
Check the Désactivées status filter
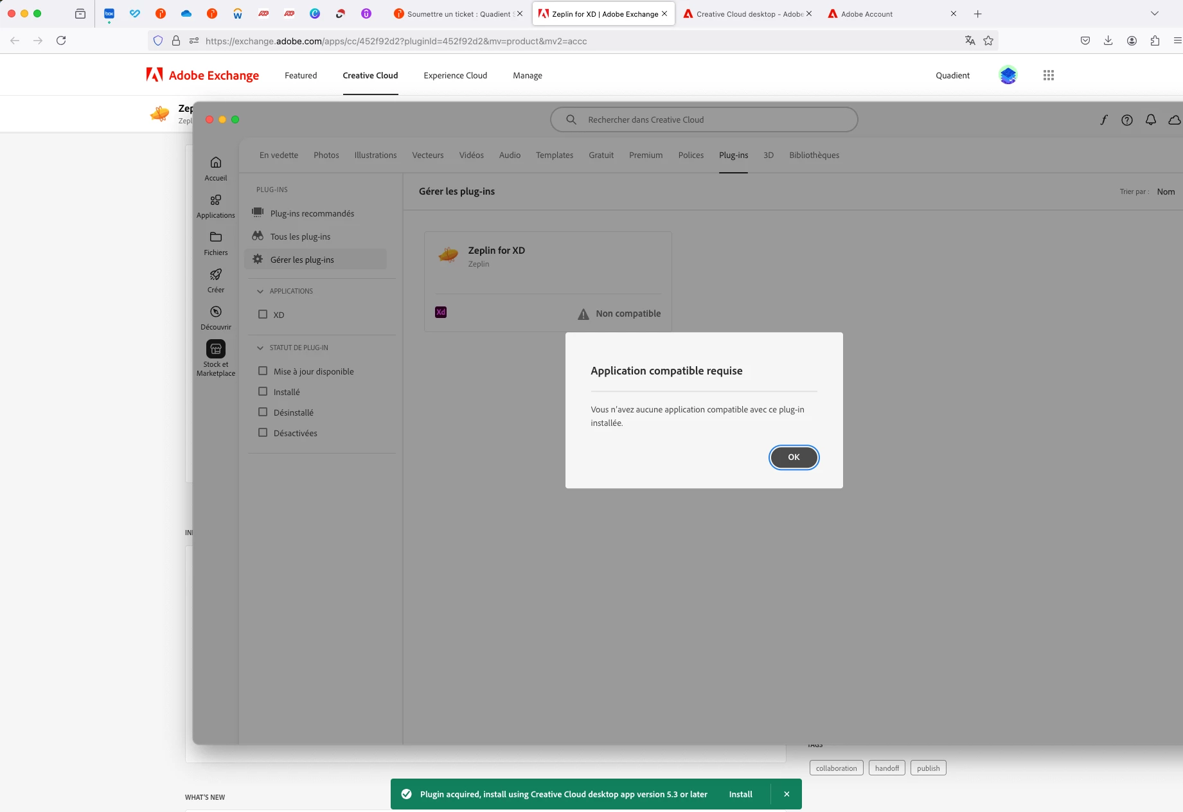(x=263, y=432)
